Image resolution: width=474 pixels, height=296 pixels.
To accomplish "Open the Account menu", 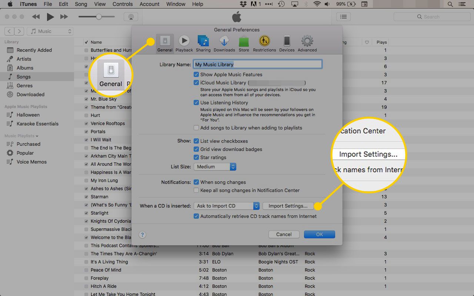I will [150, 4].
